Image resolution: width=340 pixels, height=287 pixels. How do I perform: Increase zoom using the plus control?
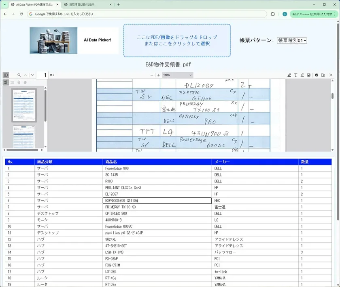pyautogui.click(x=159, y=75)
